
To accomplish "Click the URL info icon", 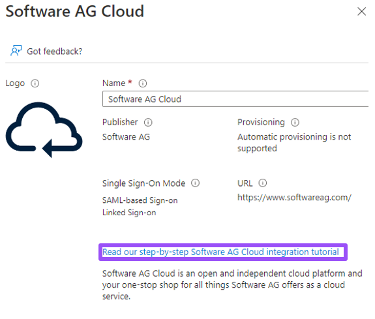I will coord(263,183).
